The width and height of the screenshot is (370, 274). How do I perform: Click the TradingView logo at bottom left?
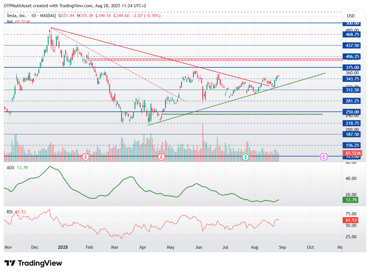pyautogui.click(x=33, y=263)
